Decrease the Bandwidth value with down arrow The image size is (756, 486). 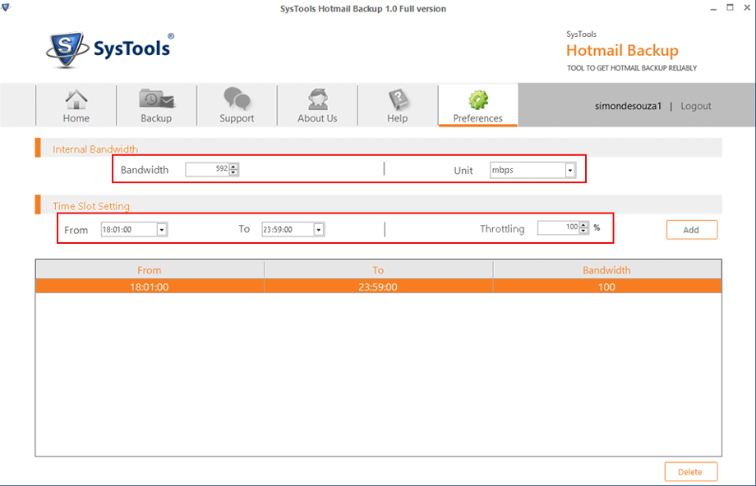(234, 172)
